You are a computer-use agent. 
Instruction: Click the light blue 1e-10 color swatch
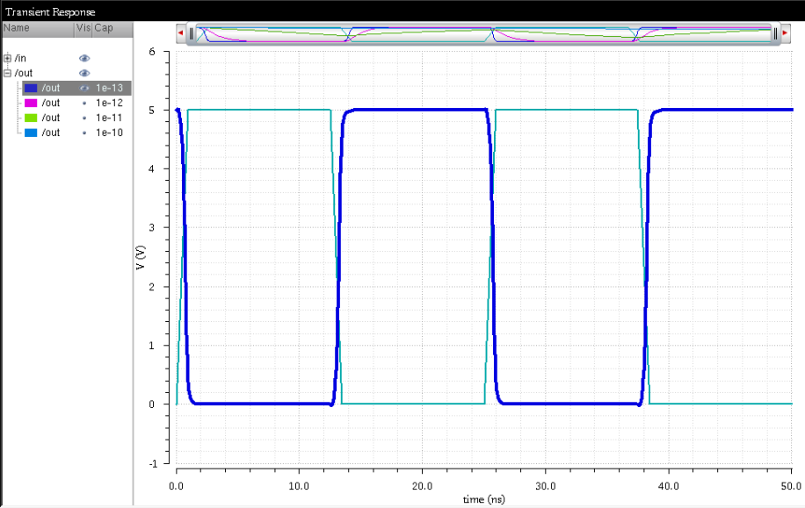(x=31, y=132)
